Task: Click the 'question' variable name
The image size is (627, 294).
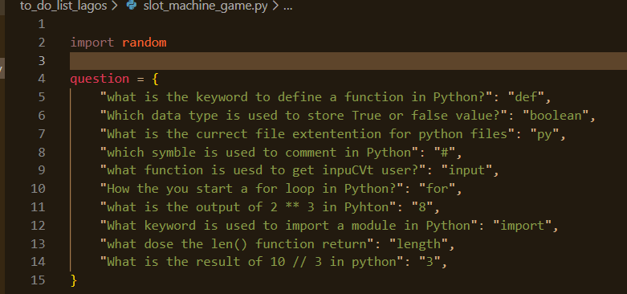Action: (x=100, y=79)
